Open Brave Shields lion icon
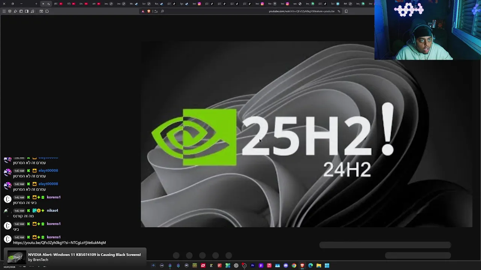Screen dimensions: 481x270 [x=149, y=11]
